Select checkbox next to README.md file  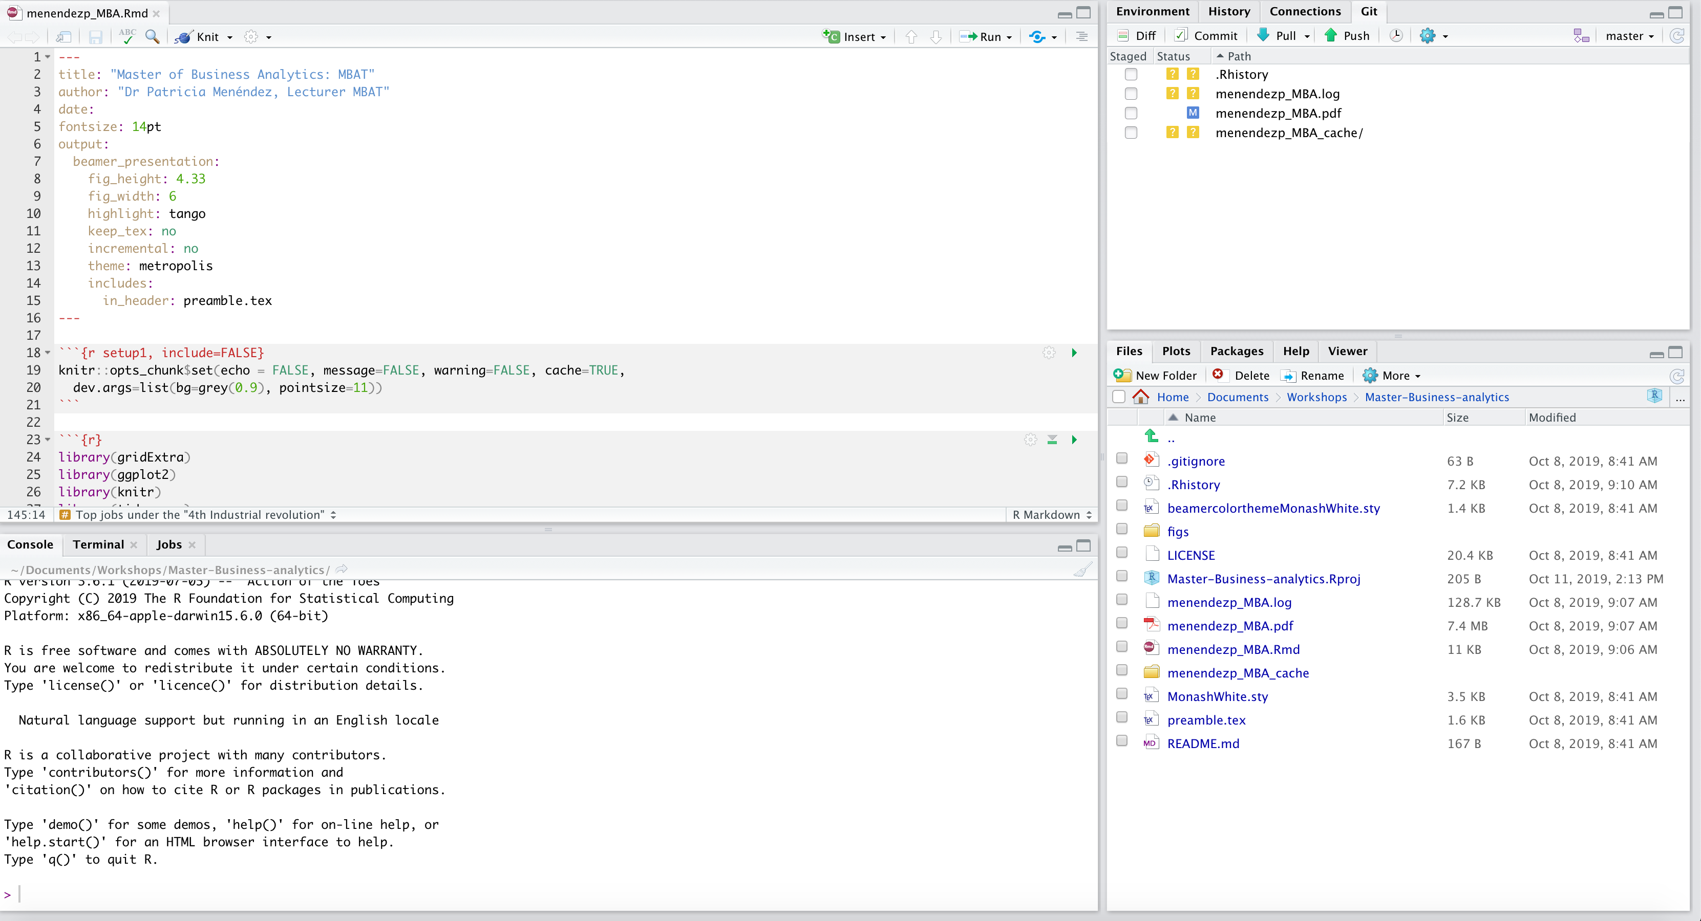pyautogui.click(x=1122, y=740)
